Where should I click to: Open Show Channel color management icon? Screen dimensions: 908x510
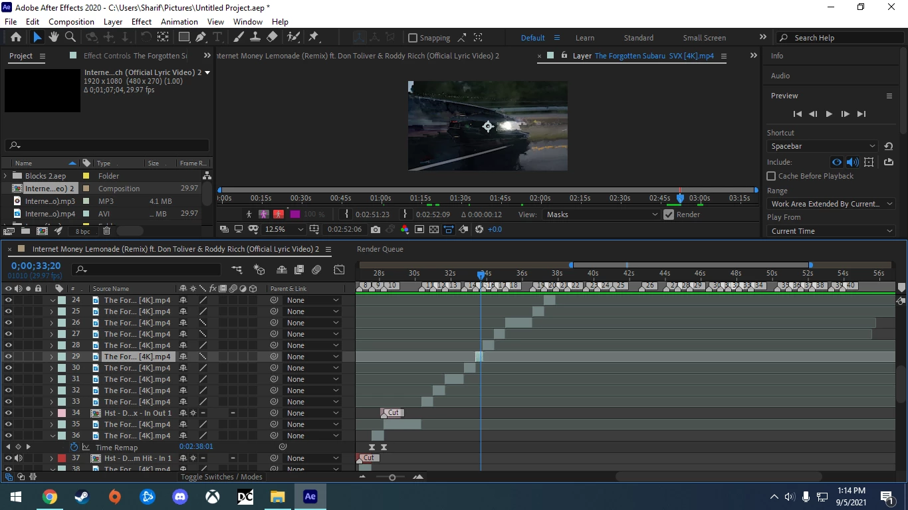coord(404,229)
